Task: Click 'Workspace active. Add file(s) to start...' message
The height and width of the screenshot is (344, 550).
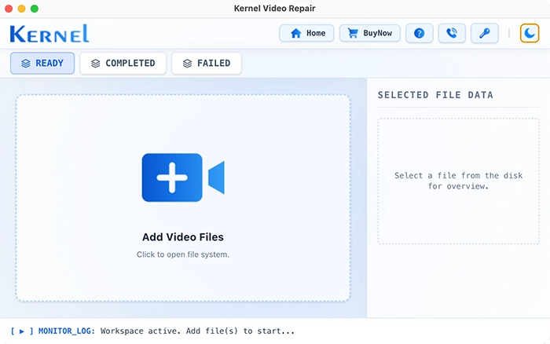Action: coord(197,331)
